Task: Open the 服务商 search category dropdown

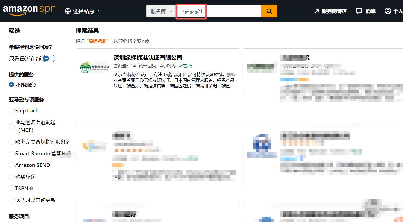Action: point(161,11)
